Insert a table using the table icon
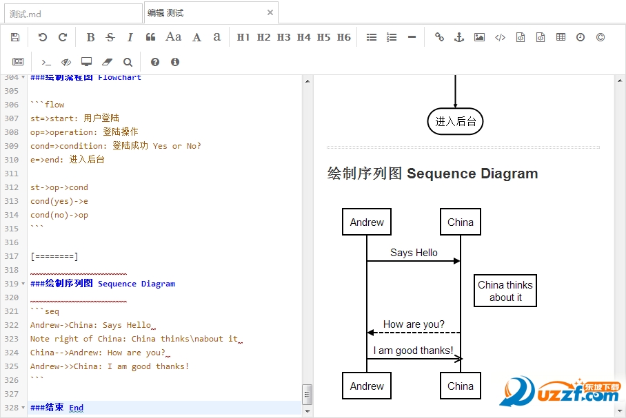 tap(561, 37)
